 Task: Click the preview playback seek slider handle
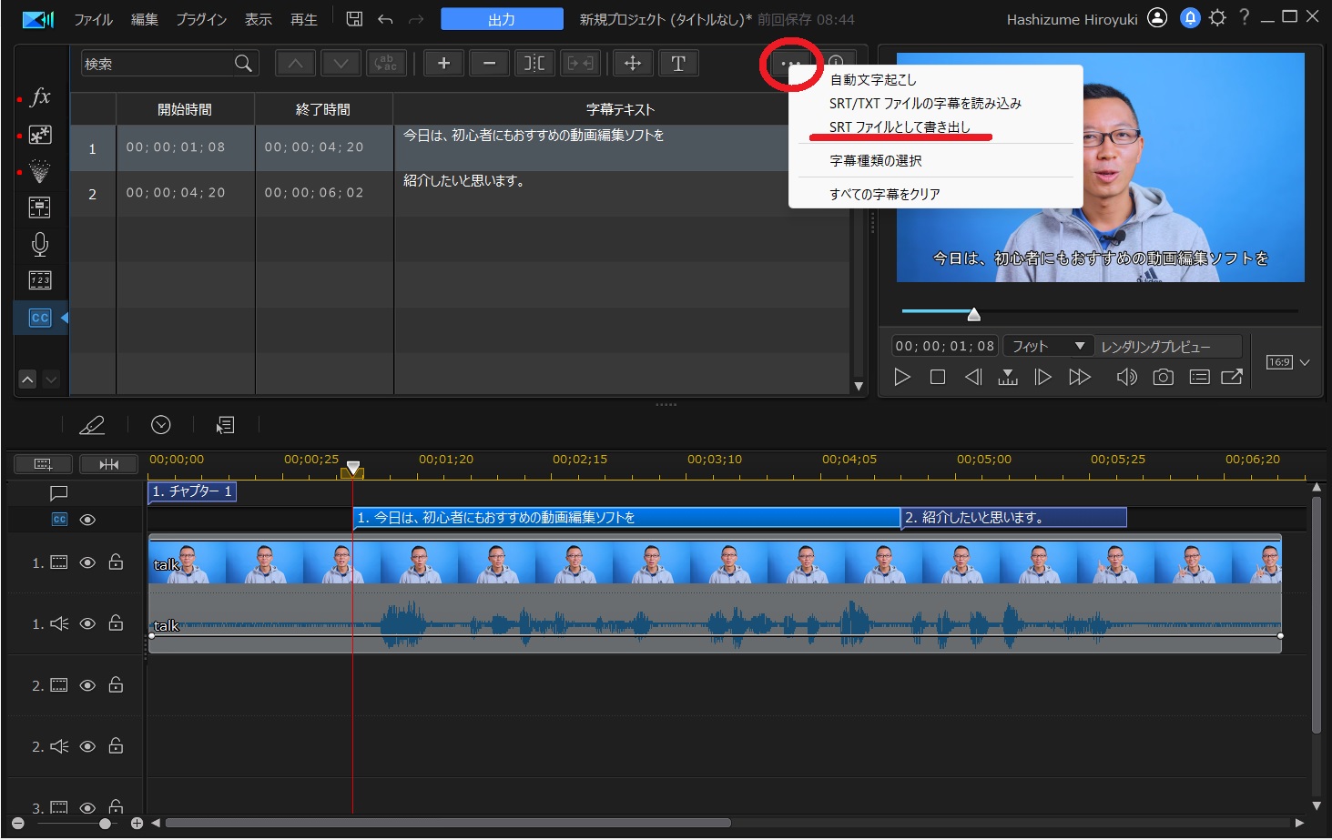click(x=973, y=315)
